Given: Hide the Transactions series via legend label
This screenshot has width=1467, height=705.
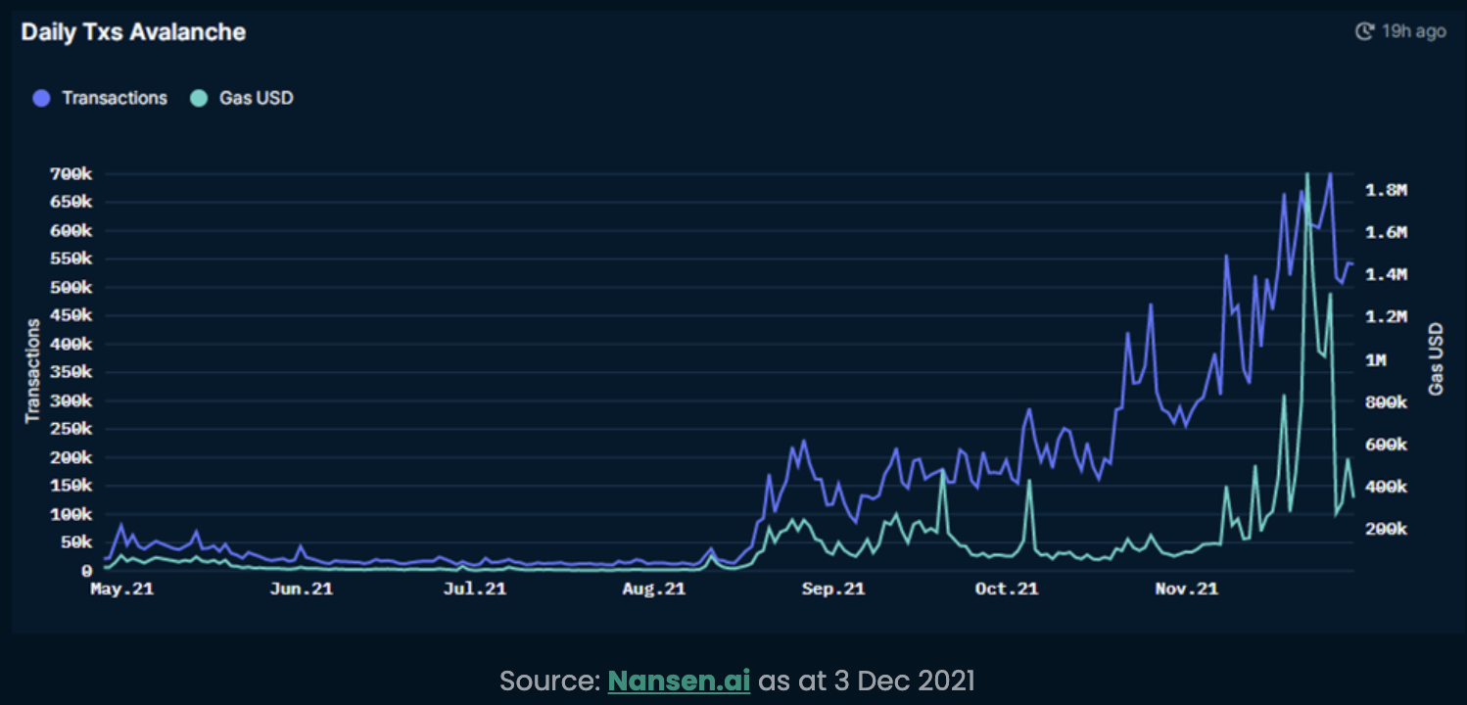Looking at the screenshot, I should tap(115, 98).
